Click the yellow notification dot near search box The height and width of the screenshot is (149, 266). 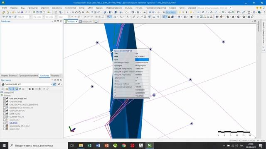tap(257, 8)
